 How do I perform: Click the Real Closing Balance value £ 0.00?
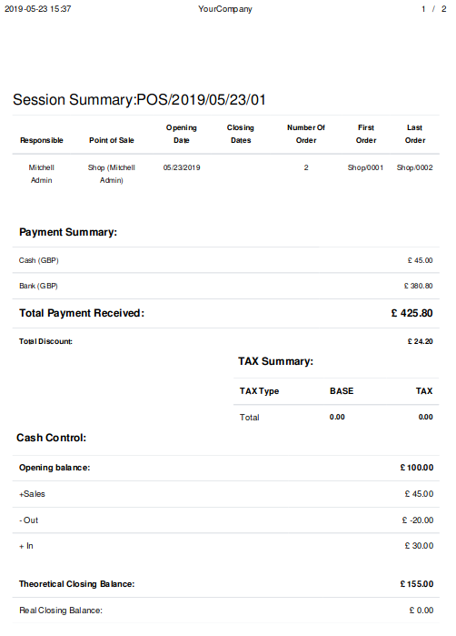point(421,611)
